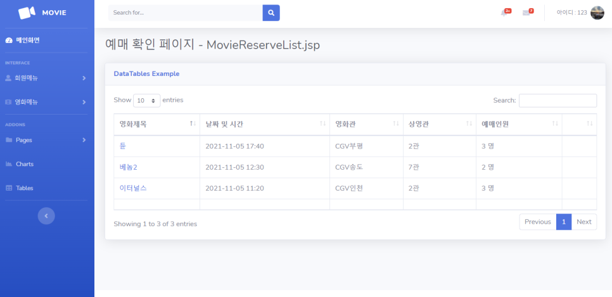Click the Next pagination button
The image size is (612, 297).
tap(583, 222)
